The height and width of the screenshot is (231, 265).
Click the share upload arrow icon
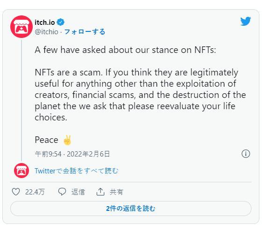tap(100, 192)
